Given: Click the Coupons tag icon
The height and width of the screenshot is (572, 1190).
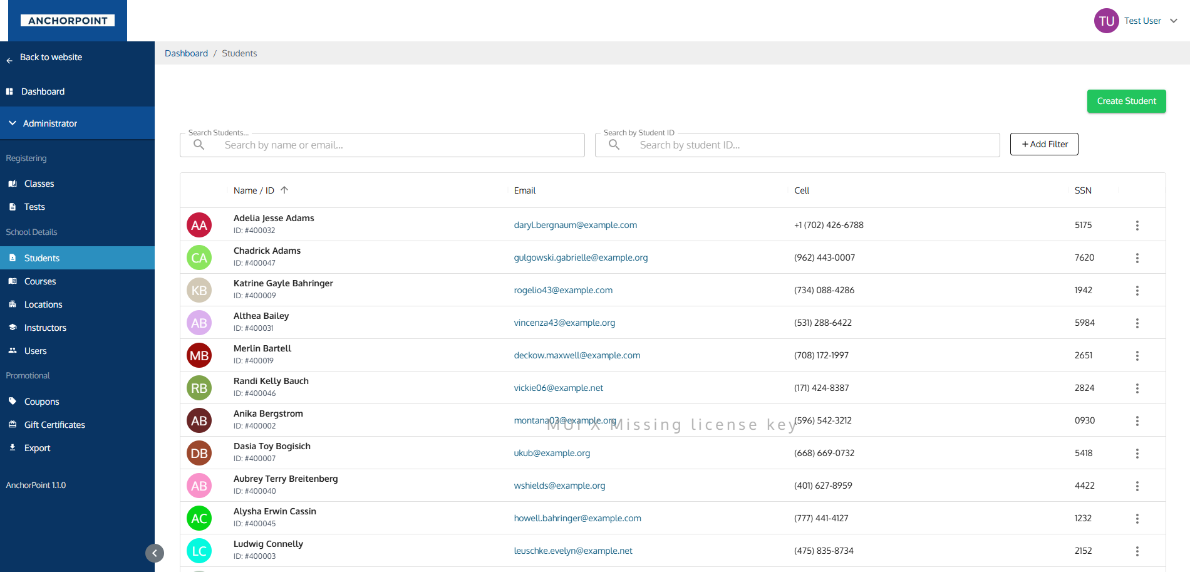Looking at the screenshot, I should [x=13, y=402].
